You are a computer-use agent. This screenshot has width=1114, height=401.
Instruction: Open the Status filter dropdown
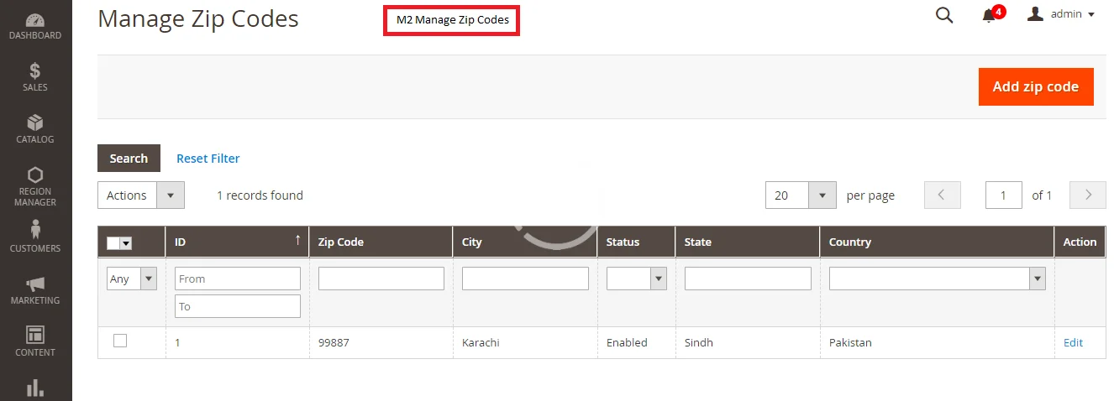(x=636, y=279)
